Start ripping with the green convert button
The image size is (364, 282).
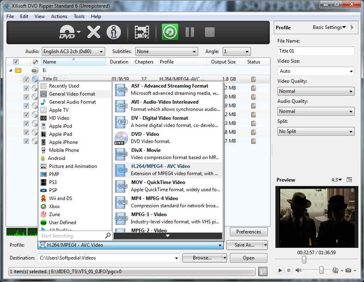(x=170, y=32)
